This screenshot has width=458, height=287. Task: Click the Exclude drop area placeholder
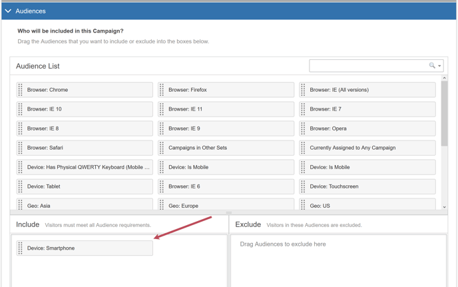coord(283,244)
